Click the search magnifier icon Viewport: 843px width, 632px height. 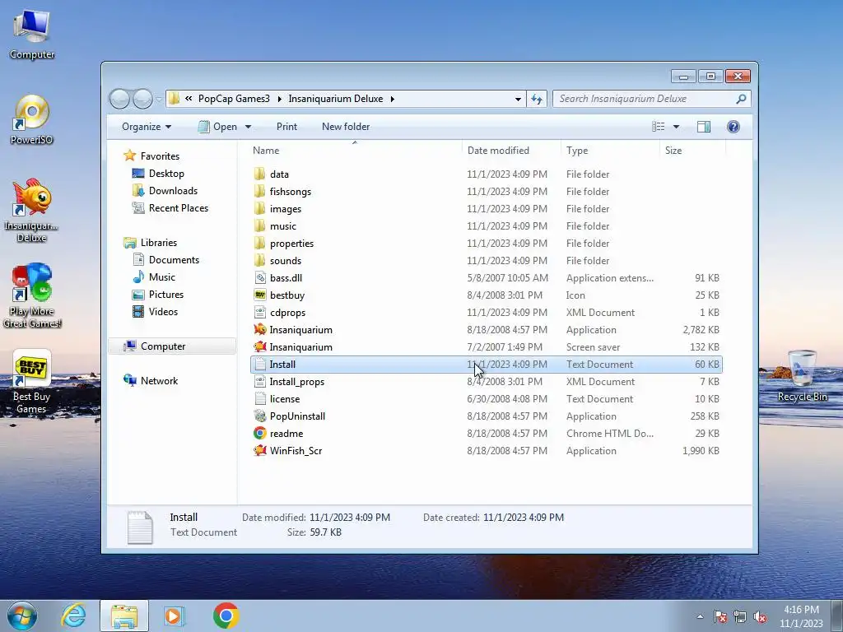click(x=741, y=99)
